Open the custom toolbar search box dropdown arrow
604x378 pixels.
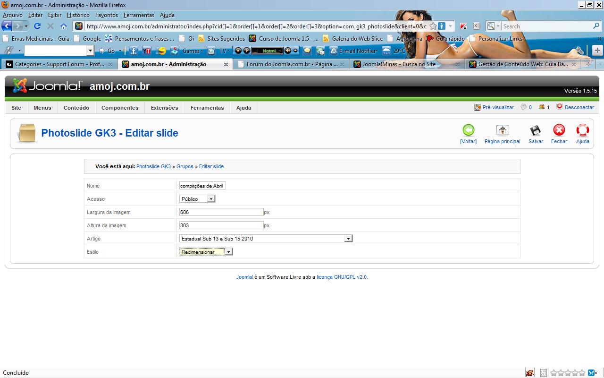point(91,51)
